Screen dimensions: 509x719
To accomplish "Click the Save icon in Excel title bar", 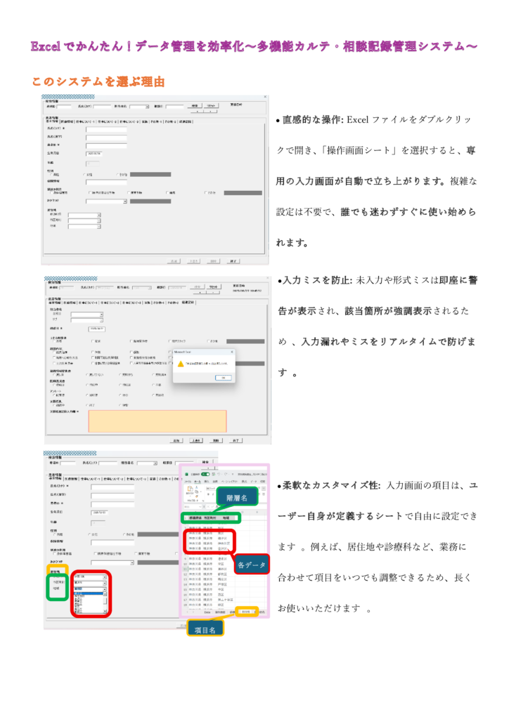I will [x=213, y=475].
